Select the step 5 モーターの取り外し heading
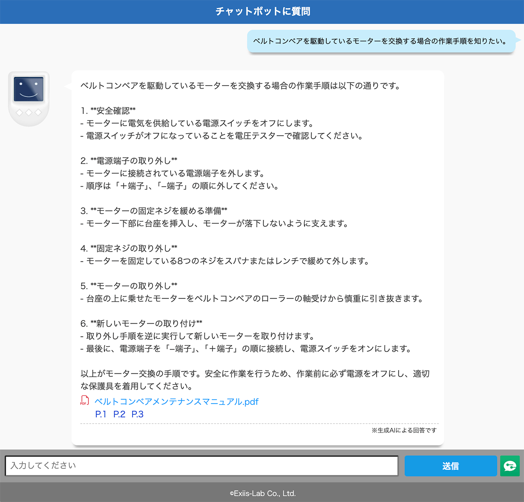The image size is (524, 502). pyautogui.click(x=129, y=286)
